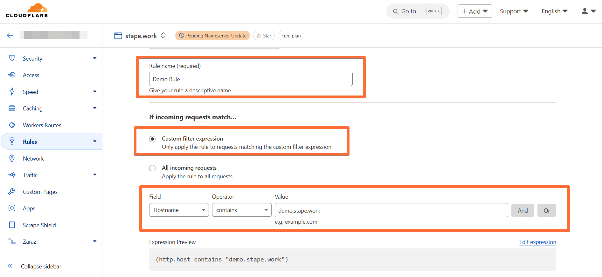Click the Rule name input field
This screenshot has height=277, width=602.
(x=251, y=79)
